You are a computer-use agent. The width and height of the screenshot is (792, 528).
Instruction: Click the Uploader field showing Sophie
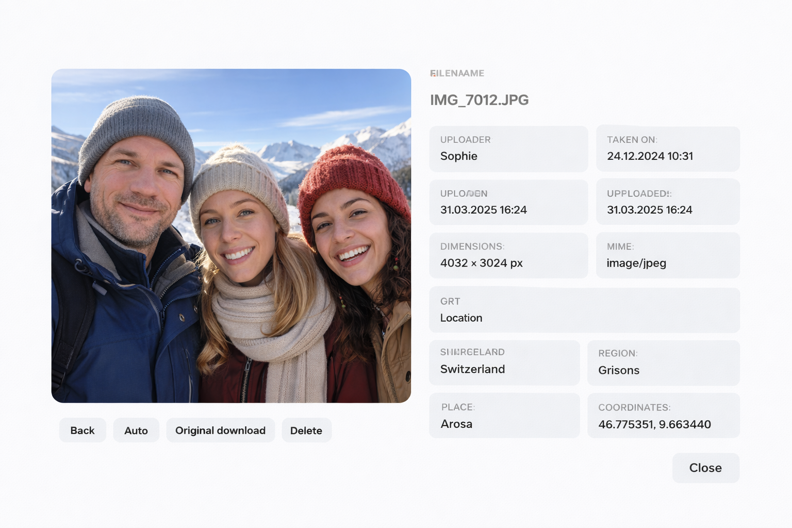tap(508, 149)
